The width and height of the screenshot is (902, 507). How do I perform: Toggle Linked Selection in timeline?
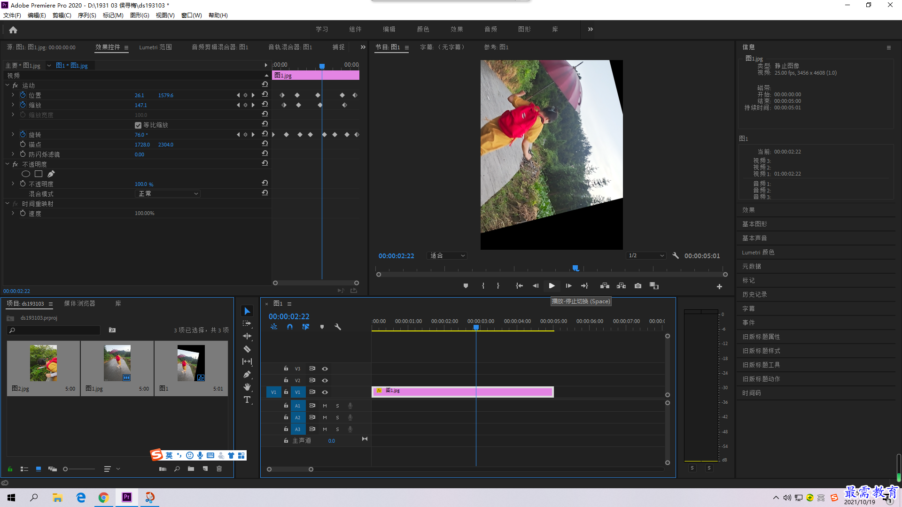(x=306, y=327)
